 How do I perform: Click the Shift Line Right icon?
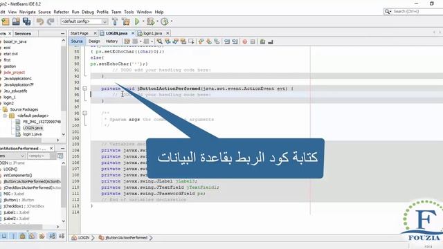(x=235, y=41)
